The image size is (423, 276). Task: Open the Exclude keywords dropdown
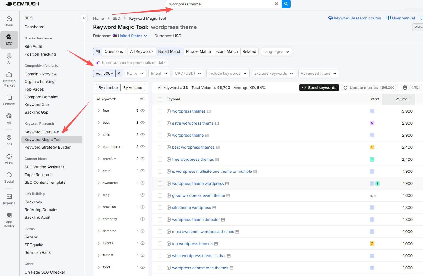pos(274,73)
